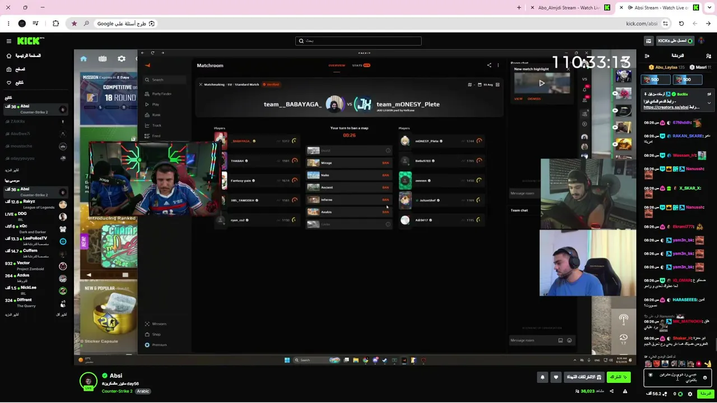Open chat settings gear icon

(x=690, y=394)
